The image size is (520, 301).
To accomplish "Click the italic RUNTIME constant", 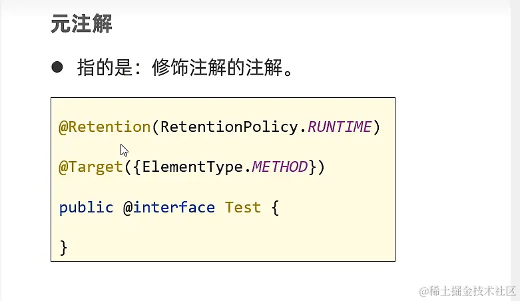I will tap(340, 127).
